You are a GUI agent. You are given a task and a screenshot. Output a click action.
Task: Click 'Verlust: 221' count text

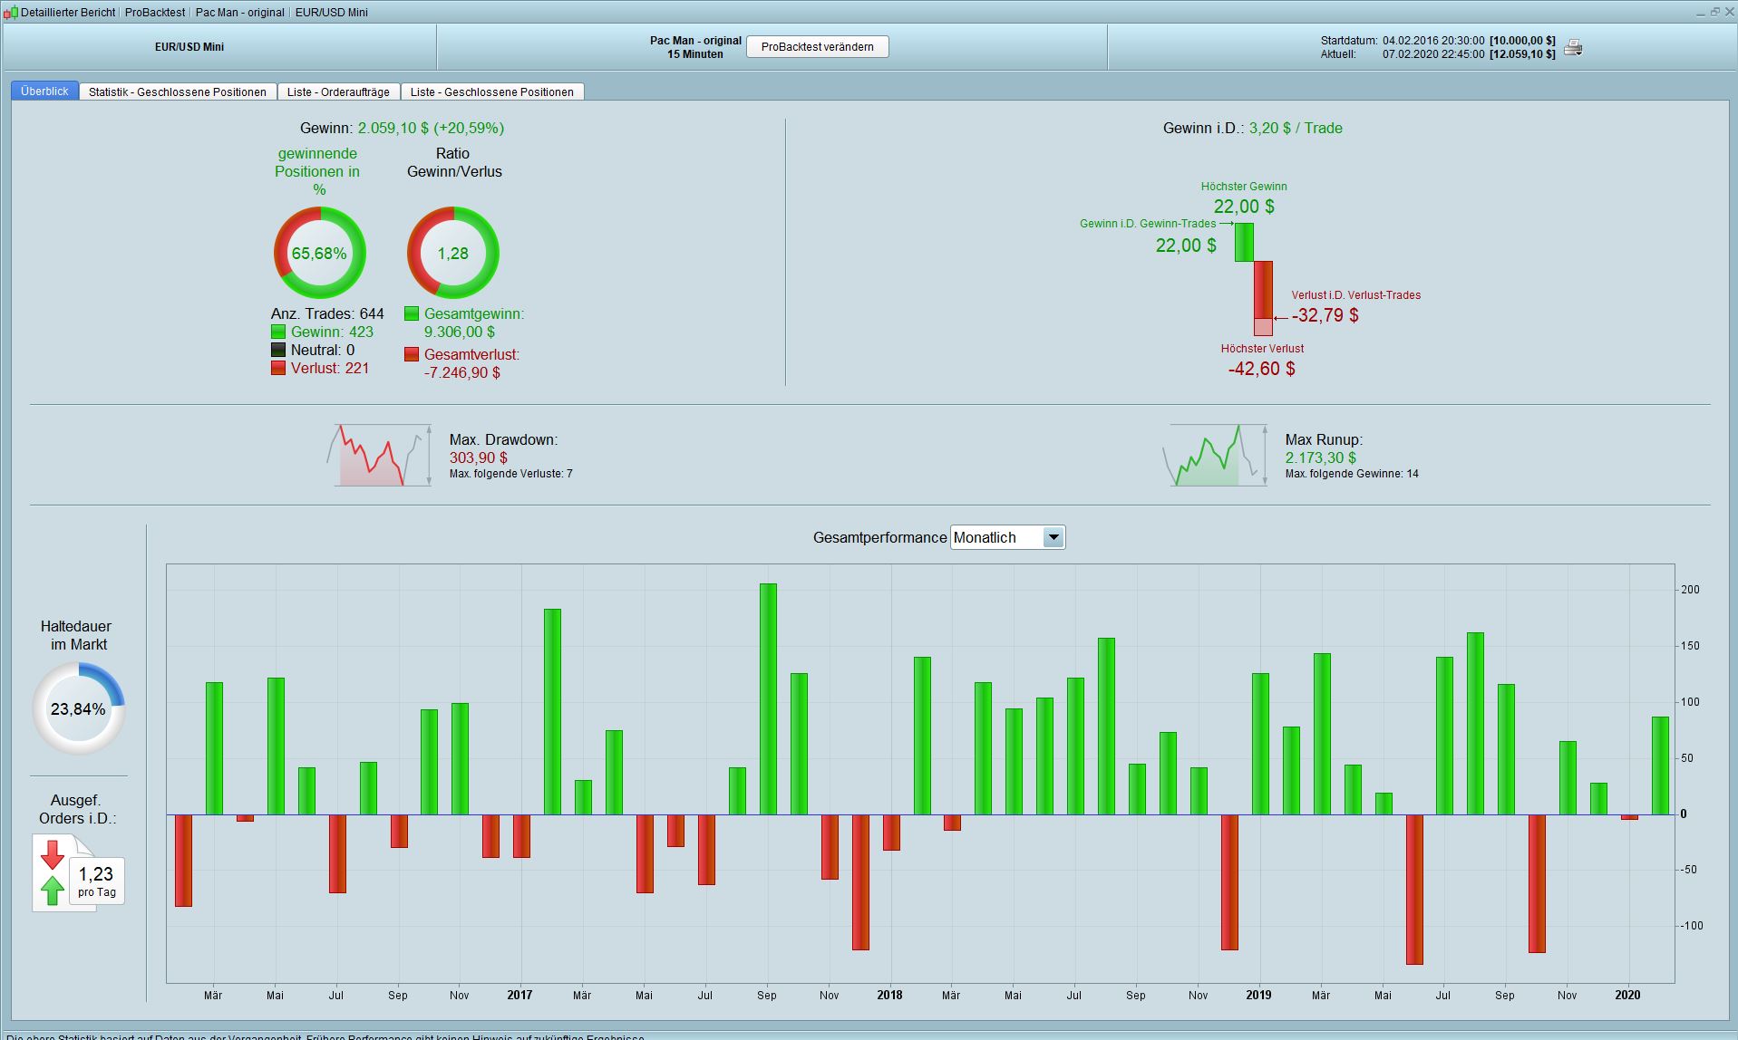[330, 368]
